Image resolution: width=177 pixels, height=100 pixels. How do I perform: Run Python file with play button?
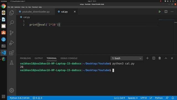(x=160, y=12)
